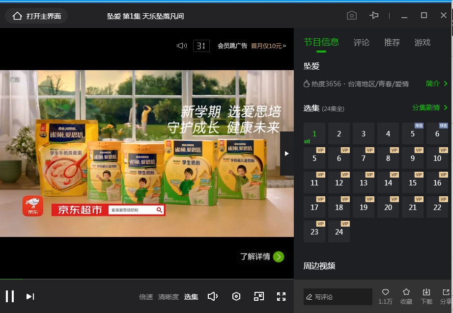Switch to the 节目信息 tab
The height and width of the screenshot is (313, 453).
pyautogui.click(x=321, y=42)
